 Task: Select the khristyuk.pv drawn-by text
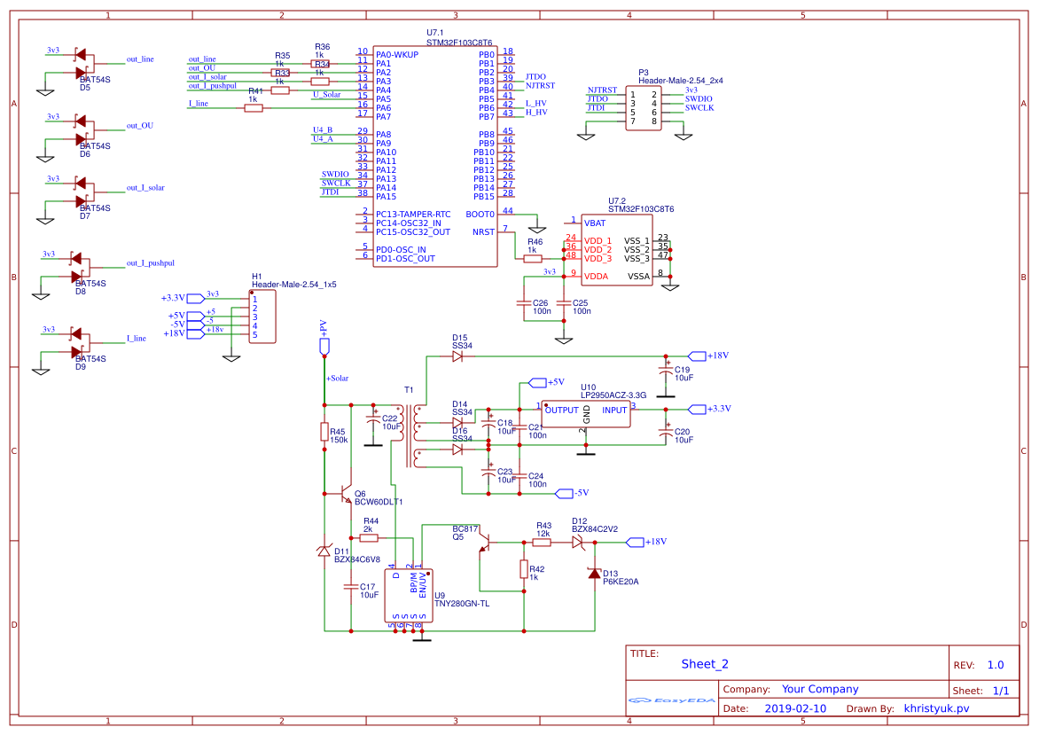937,708
